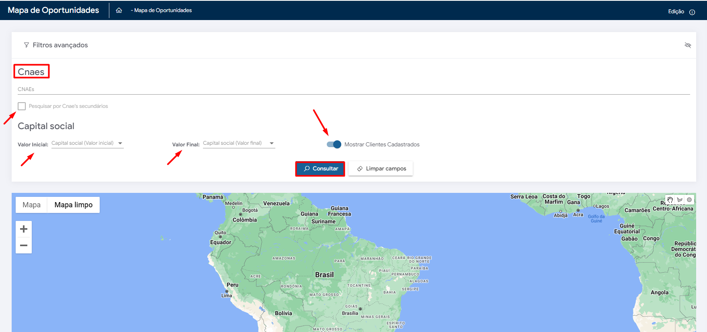Click the Equador label on the map
Image resolution: width=707 pixels, height=332 pixels.
221,242
